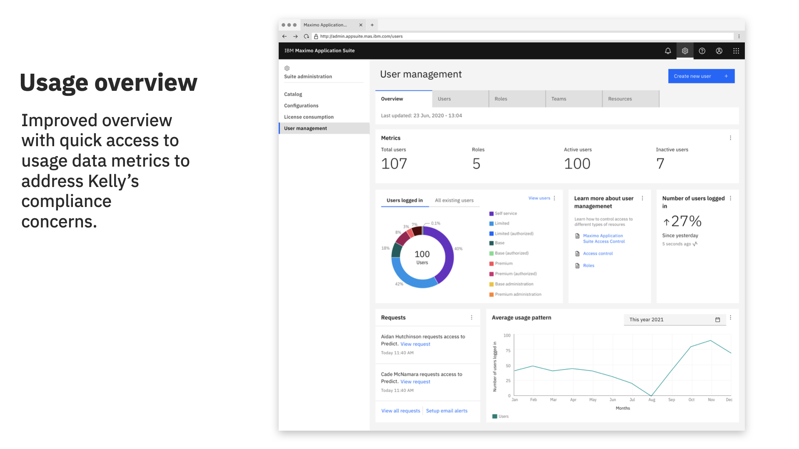Click the View users link

pos(539,198)
